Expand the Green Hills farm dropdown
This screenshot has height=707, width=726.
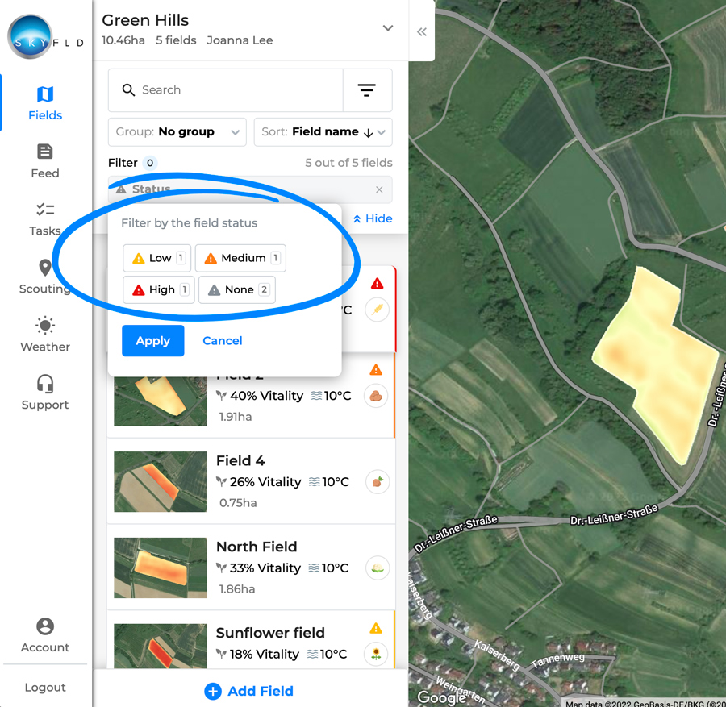point(388,28)
